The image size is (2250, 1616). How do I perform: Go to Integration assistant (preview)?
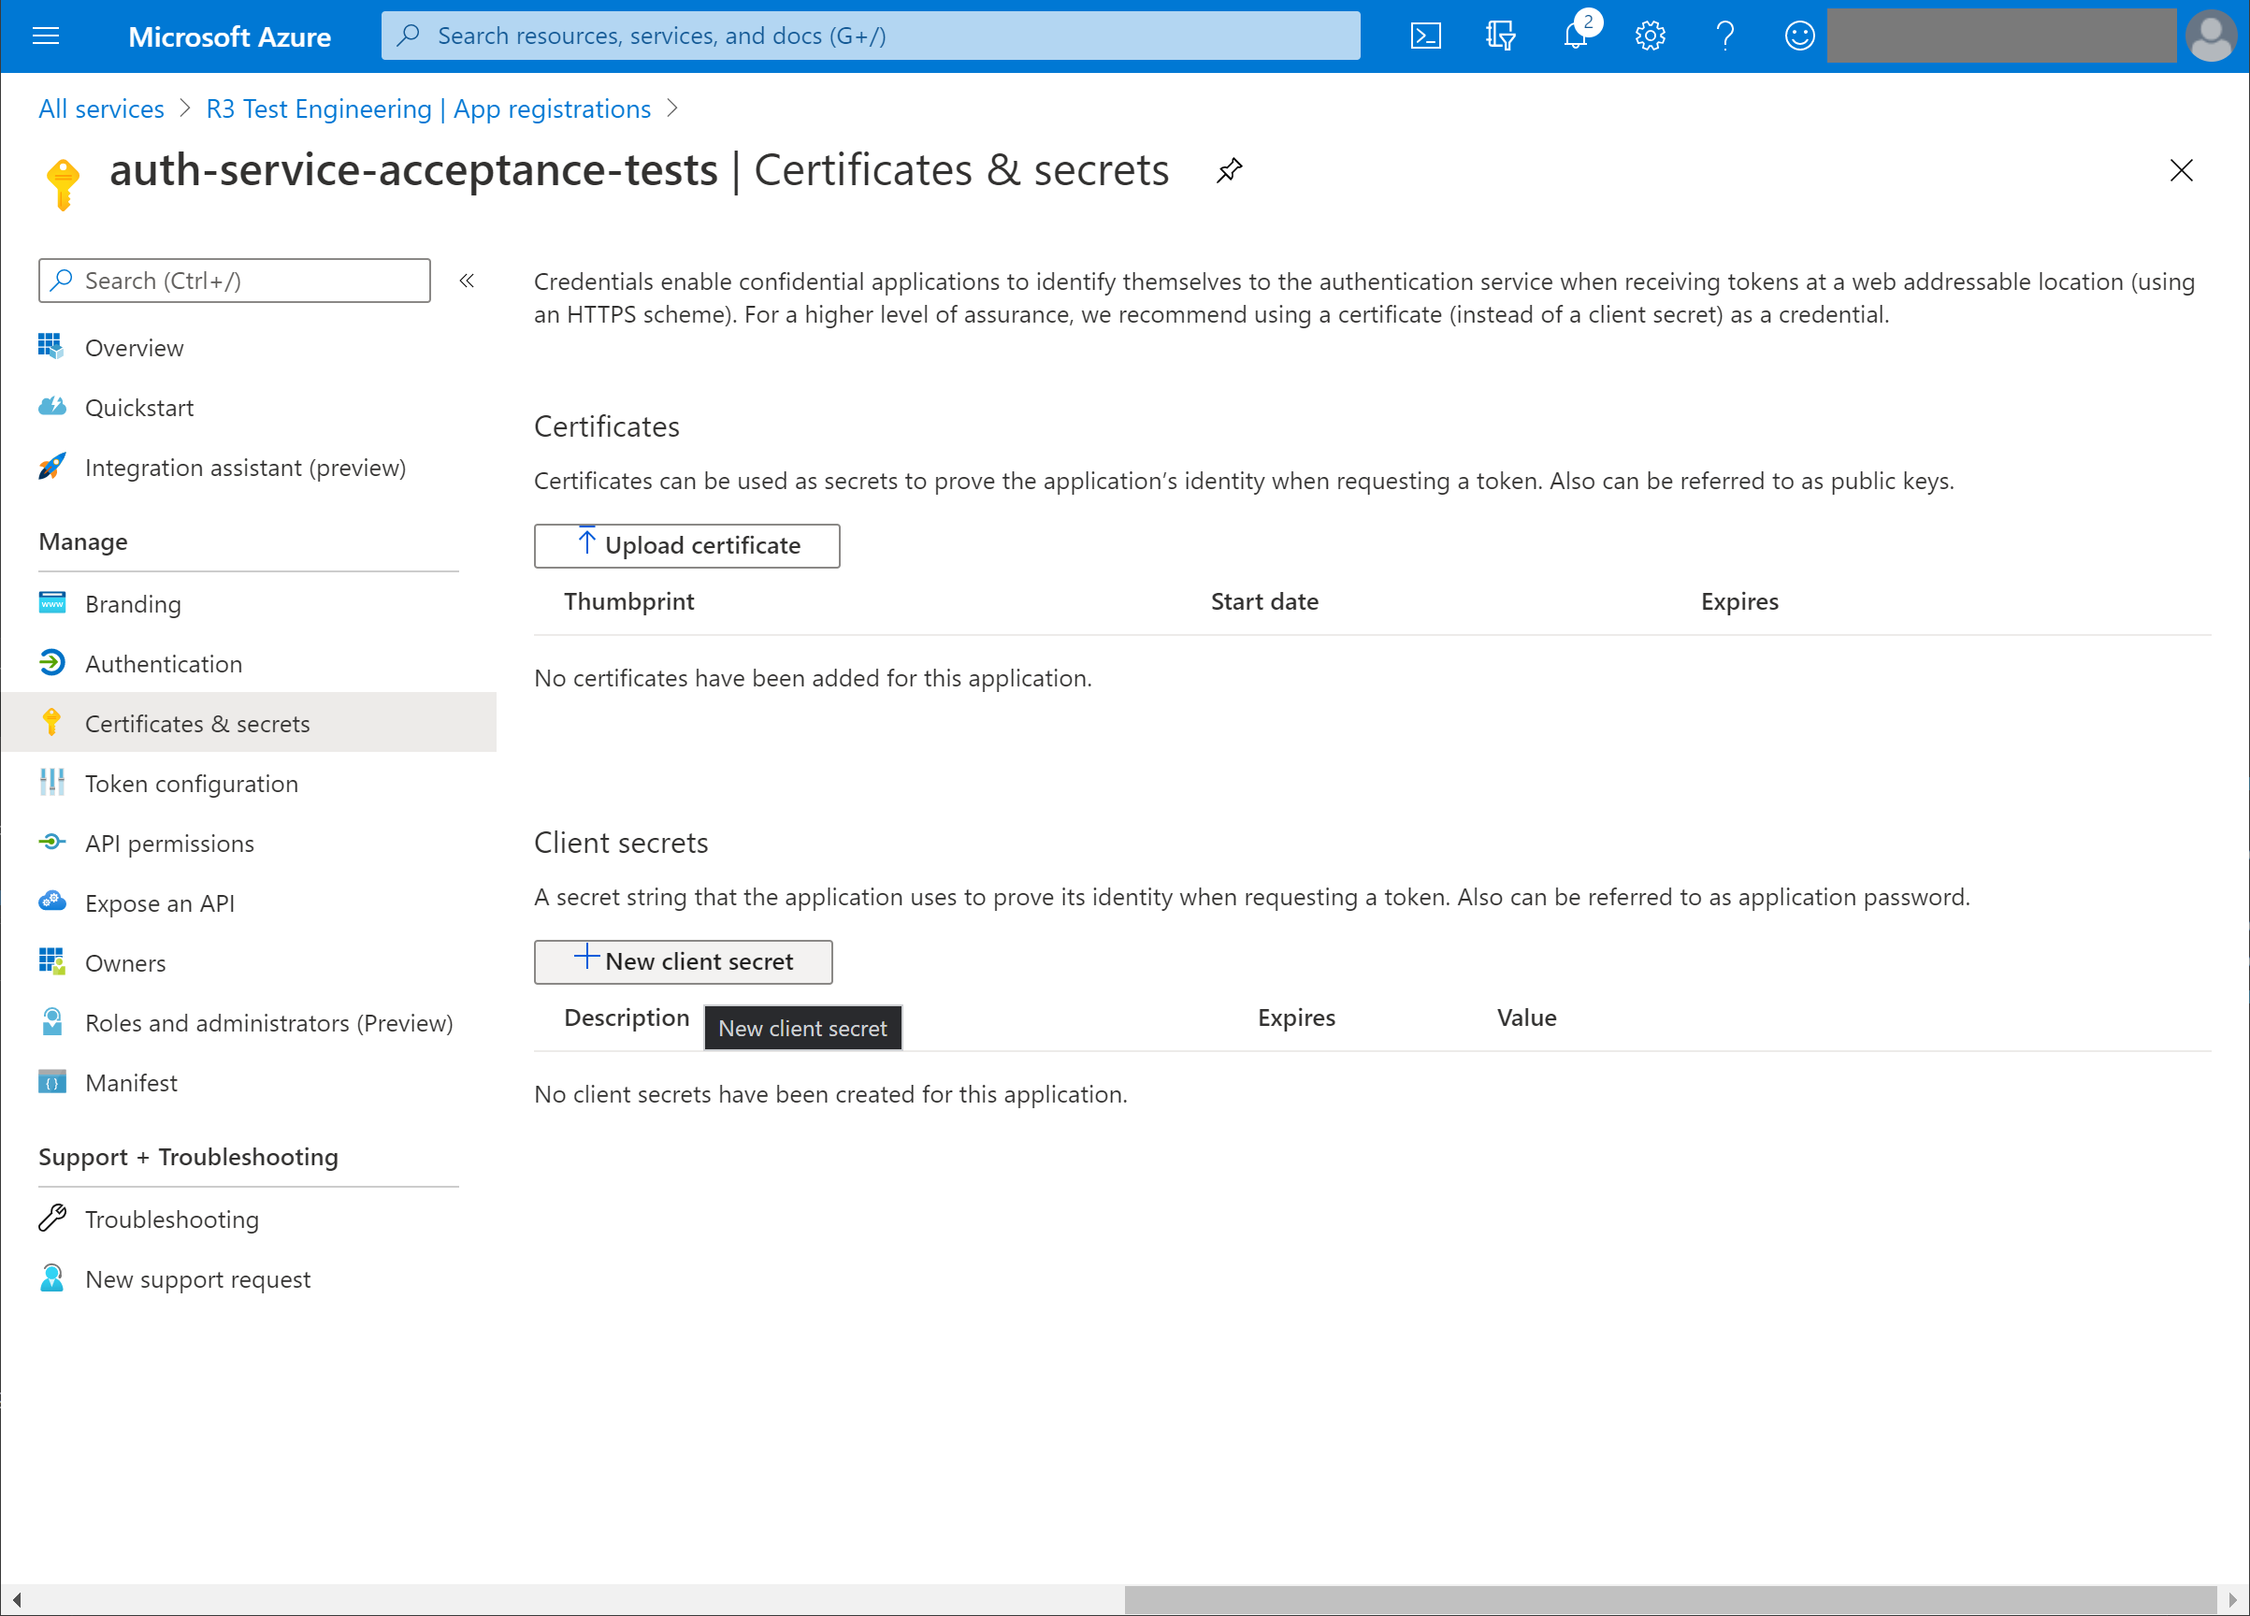pyautogui.click(x=248, y=468)
